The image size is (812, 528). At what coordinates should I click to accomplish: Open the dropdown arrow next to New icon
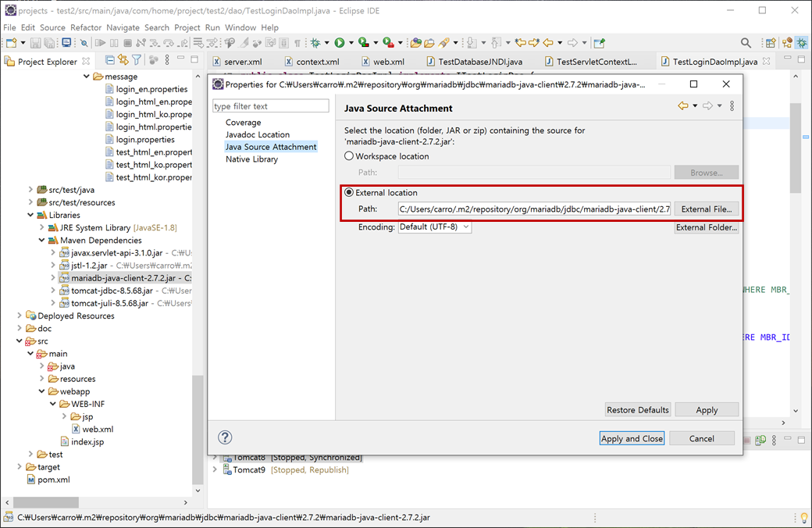point(23,43)
